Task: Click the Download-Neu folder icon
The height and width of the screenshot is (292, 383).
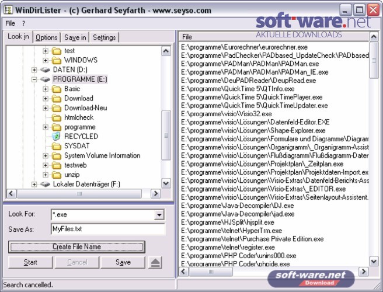Action: coord(57,108)
